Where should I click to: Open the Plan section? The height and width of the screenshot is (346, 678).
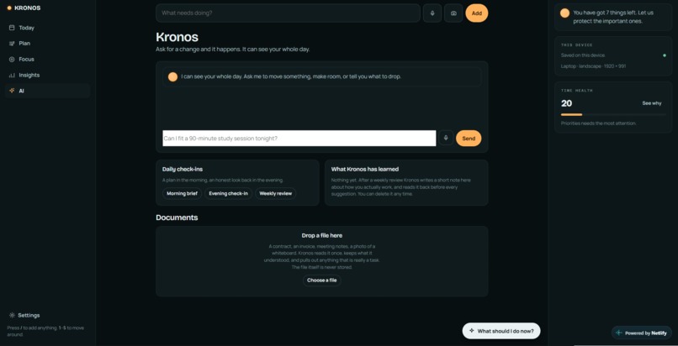pyautogui.click(x=48, y=44)
